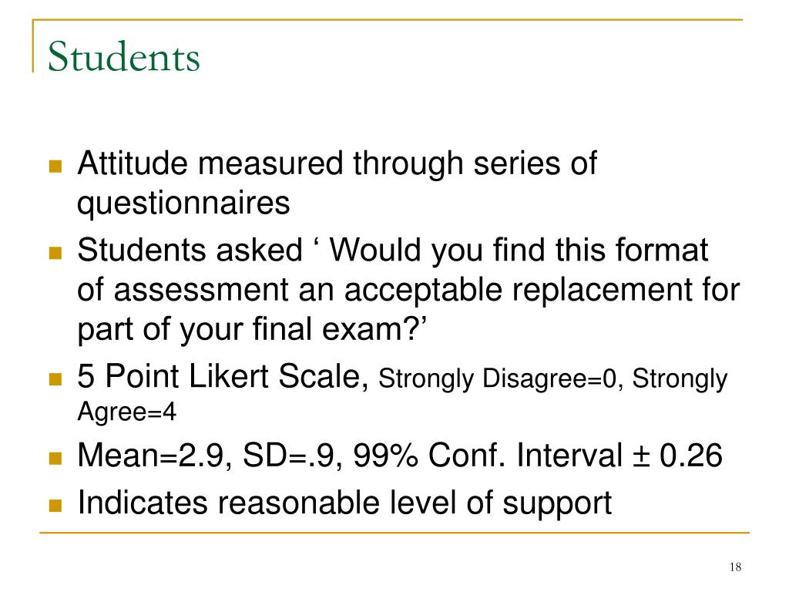
Task: Click the '99% Conf. Interval' text
Action: click(x=488, y=455)
